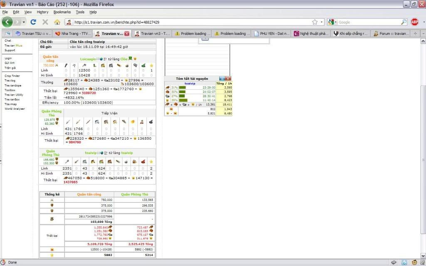Image resolution: width=426 pixels, height=266 pixels.
Task: Click the 5109720 total loss value
Action: (x=89, y=93)
